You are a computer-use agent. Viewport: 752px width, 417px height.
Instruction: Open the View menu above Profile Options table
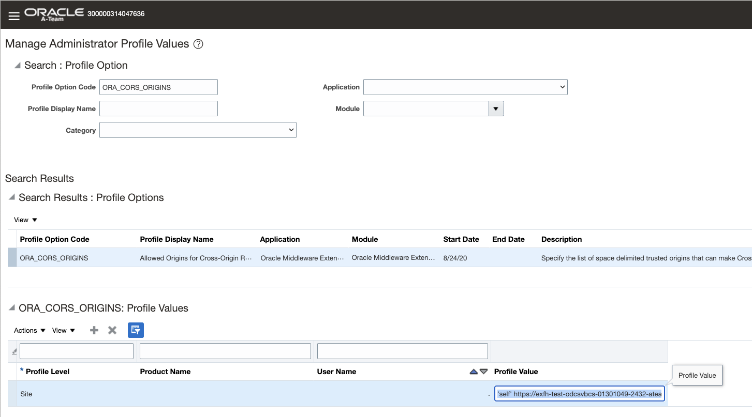(x=25, y=220)
